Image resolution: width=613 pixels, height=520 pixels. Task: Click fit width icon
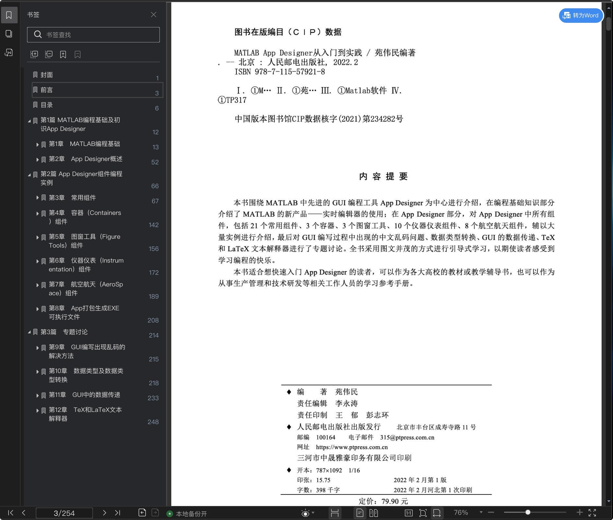pos(437,513)
